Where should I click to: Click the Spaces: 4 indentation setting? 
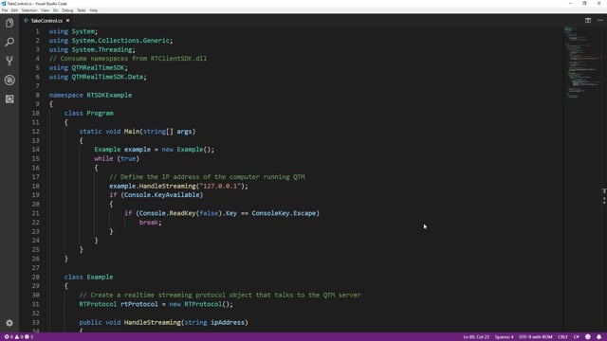click(504, 337)
